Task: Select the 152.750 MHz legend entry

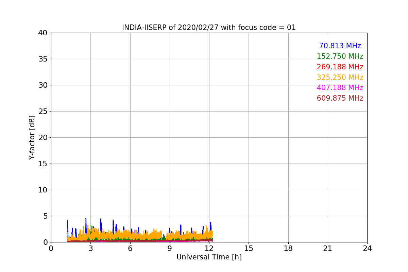Action: (x=340, y=56)
